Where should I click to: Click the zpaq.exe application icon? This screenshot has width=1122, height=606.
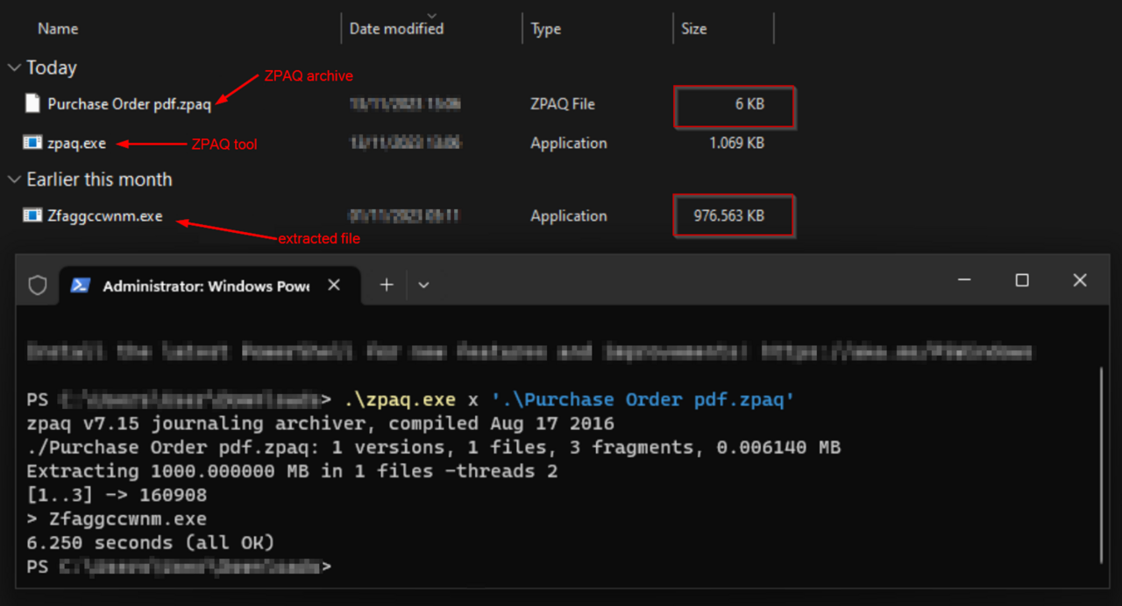pos(32,143)
